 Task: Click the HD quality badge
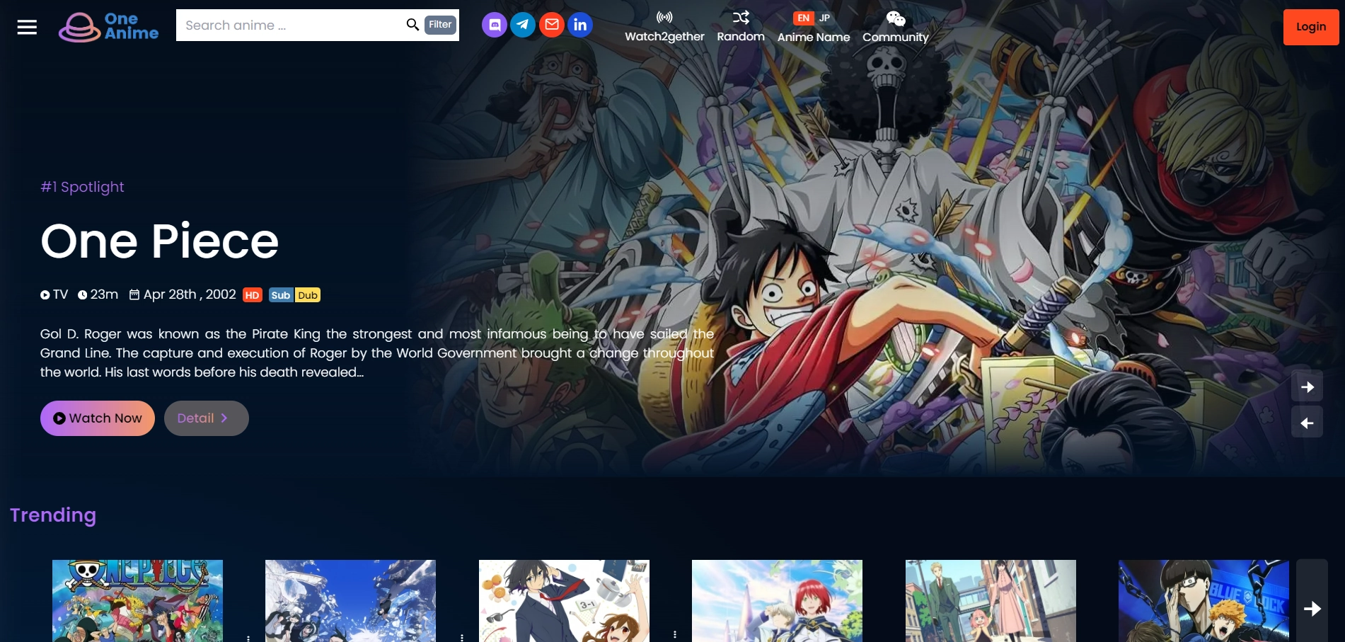click(x=253, y=295)
